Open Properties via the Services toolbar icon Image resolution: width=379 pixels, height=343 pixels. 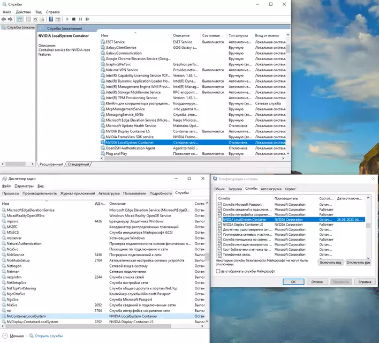coord(28,19)
